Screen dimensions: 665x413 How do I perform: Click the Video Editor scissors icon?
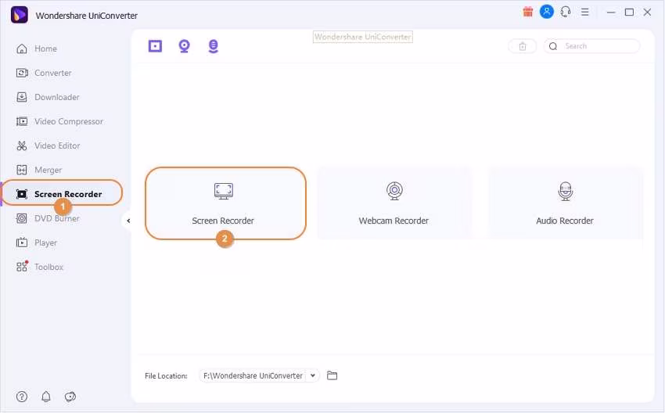point(22,145)
